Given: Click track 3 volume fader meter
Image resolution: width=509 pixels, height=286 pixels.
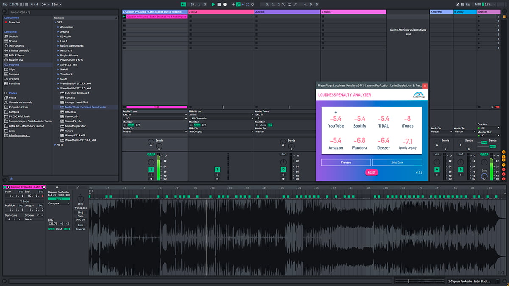Looking at the screenshot, I should tap(291, 167).
